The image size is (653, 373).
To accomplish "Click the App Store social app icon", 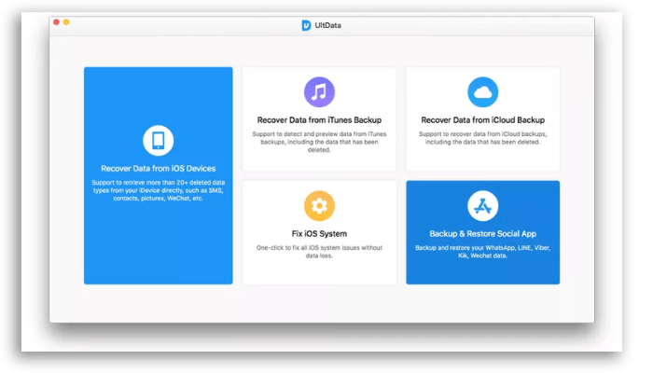I will click(482, 206).
